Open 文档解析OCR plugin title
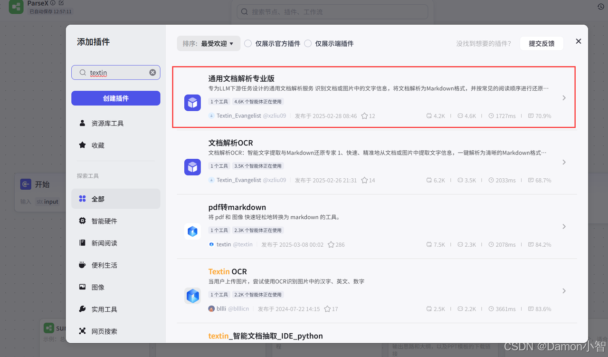The width and height of the screenshot is (608, 357). pyautogui.click(x=230, y=143)
